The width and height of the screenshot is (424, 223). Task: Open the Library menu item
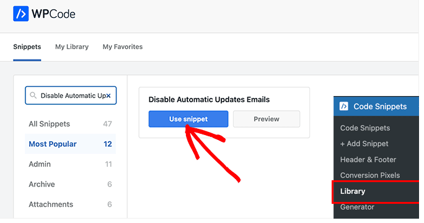tap(353, 191)
